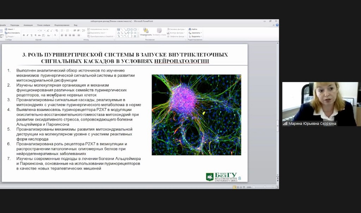Click the Find (Найти) binoculars icon
The height and width of the screenshot is (213, 361).
tap(190, 29)
